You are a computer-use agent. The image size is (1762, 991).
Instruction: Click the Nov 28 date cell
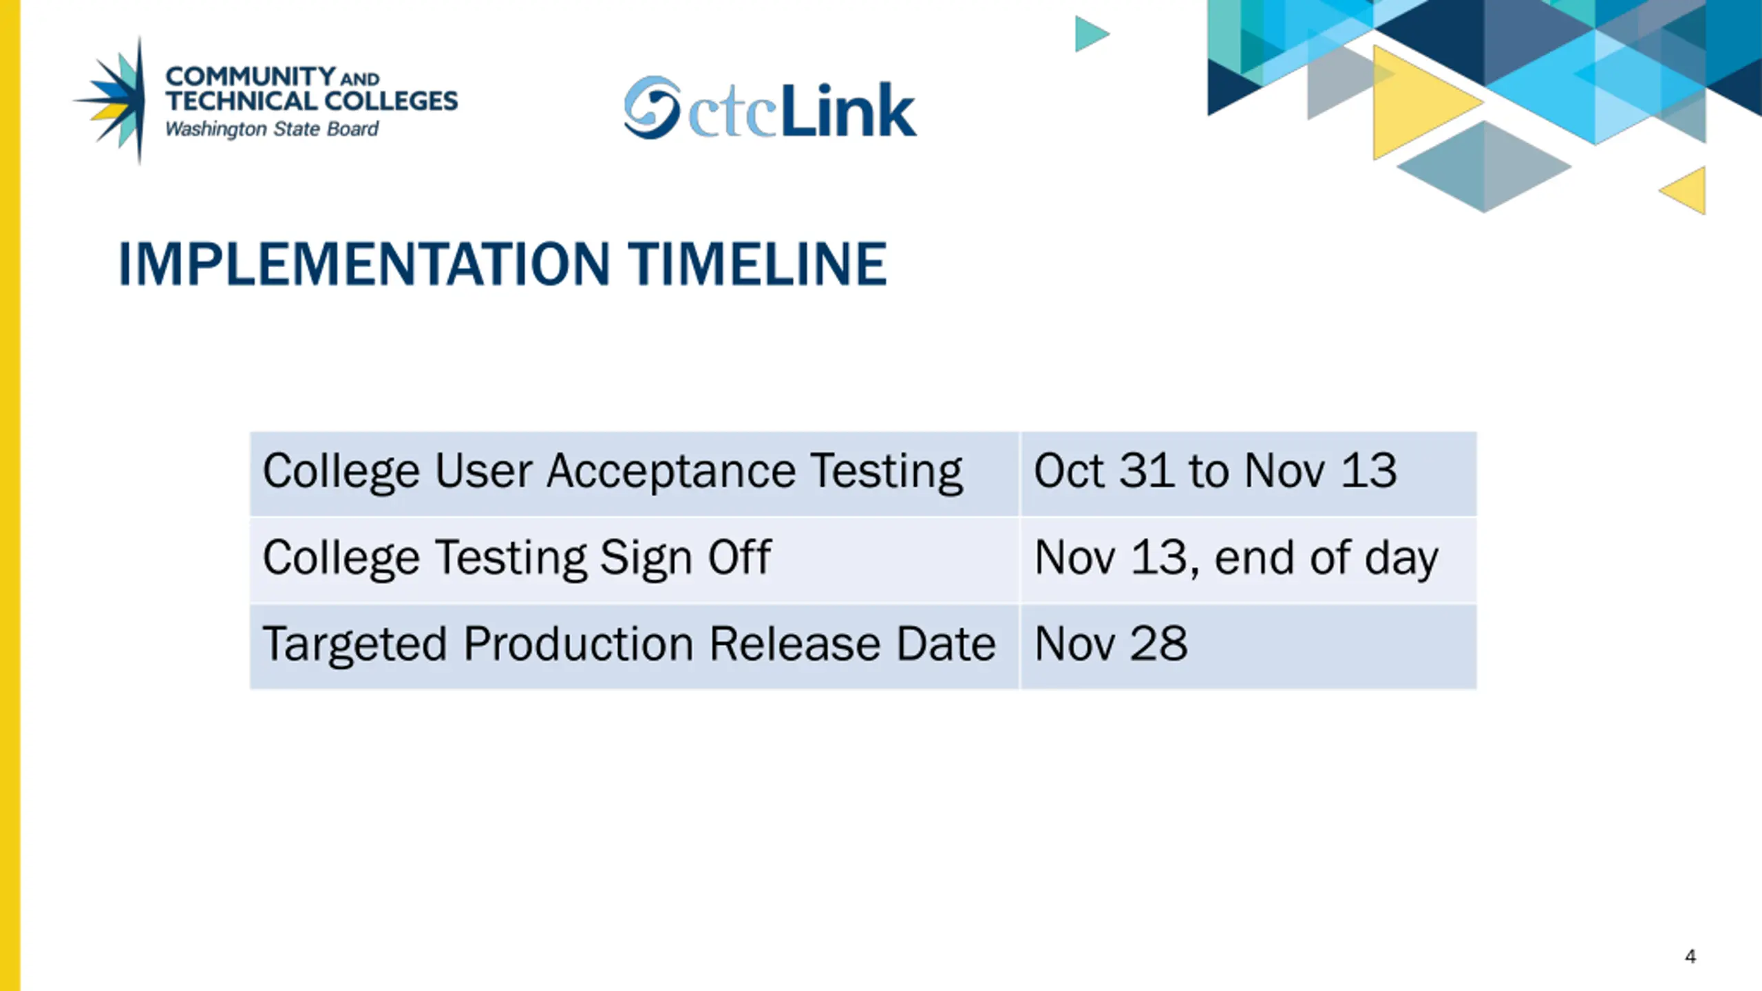[x=1249, y=647]
